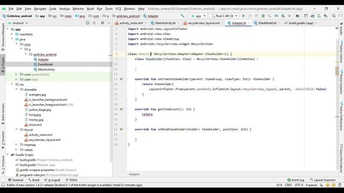The height and width of the screenshot is (193, 344).
Task: Toggle tool window bars icon in status bar corner
Action: 3,185
